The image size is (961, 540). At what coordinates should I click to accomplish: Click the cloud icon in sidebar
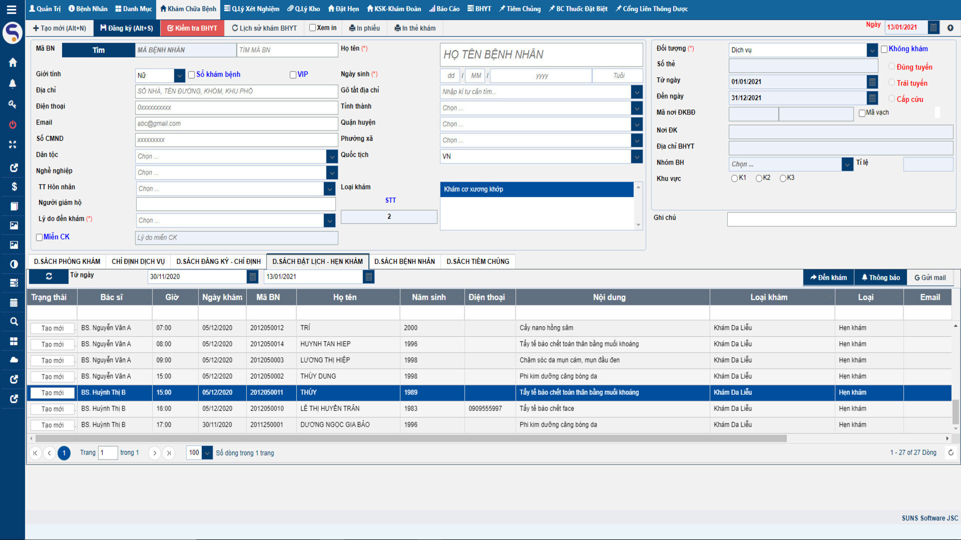pos(14,359)
